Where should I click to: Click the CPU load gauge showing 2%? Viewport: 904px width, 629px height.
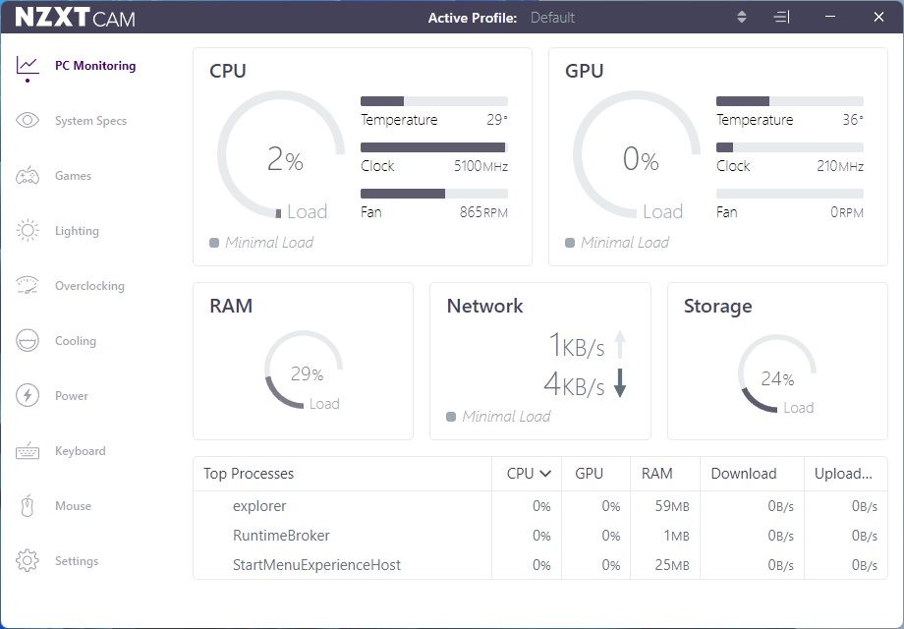[x=281, y=154]
